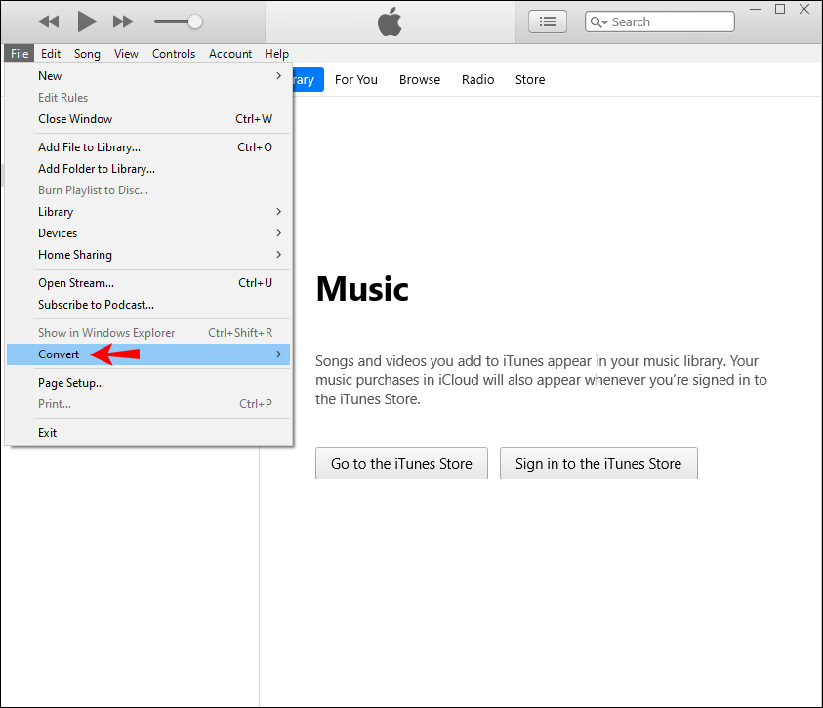Click Sign in to the iTunes Store
Viewport: 823px width, 708px height.
(x=598, y=464)
